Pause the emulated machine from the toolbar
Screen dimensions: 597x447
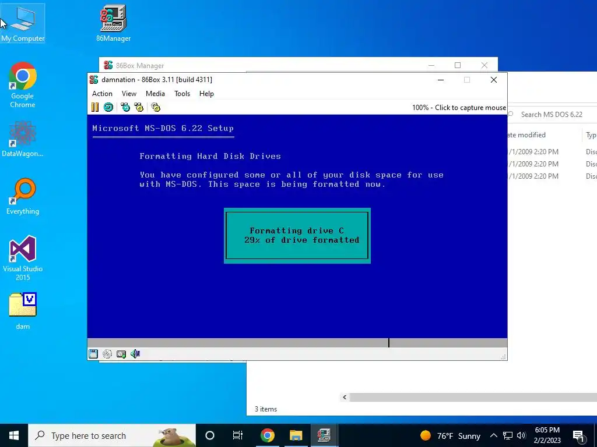[95, 107]
